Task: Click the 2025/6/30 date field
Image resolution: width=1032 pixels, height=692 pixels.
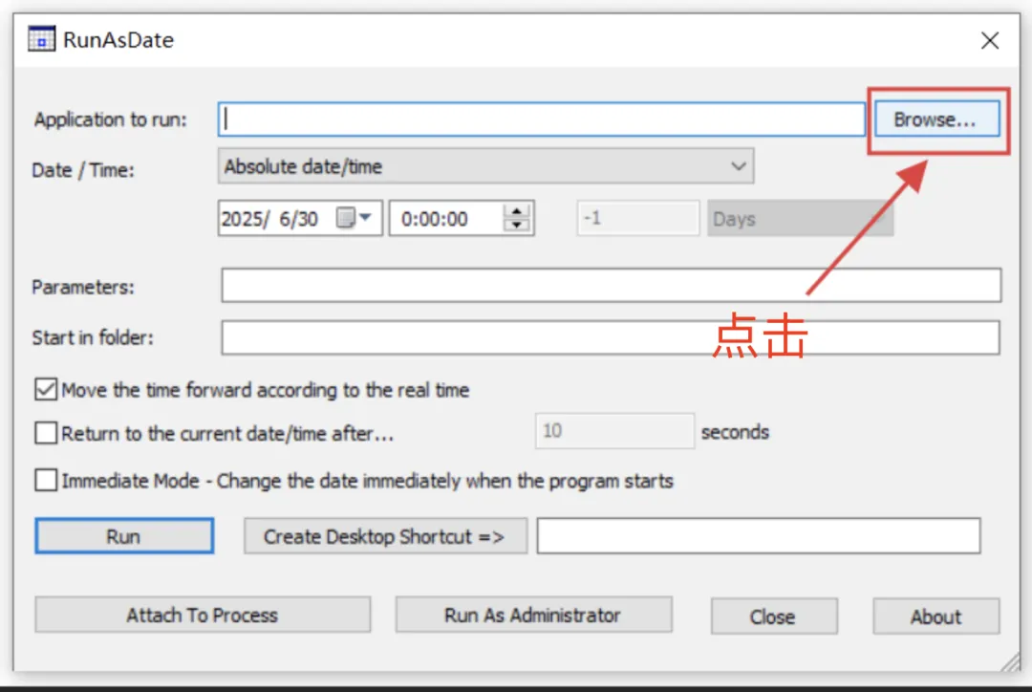Action: coord(299,218)
